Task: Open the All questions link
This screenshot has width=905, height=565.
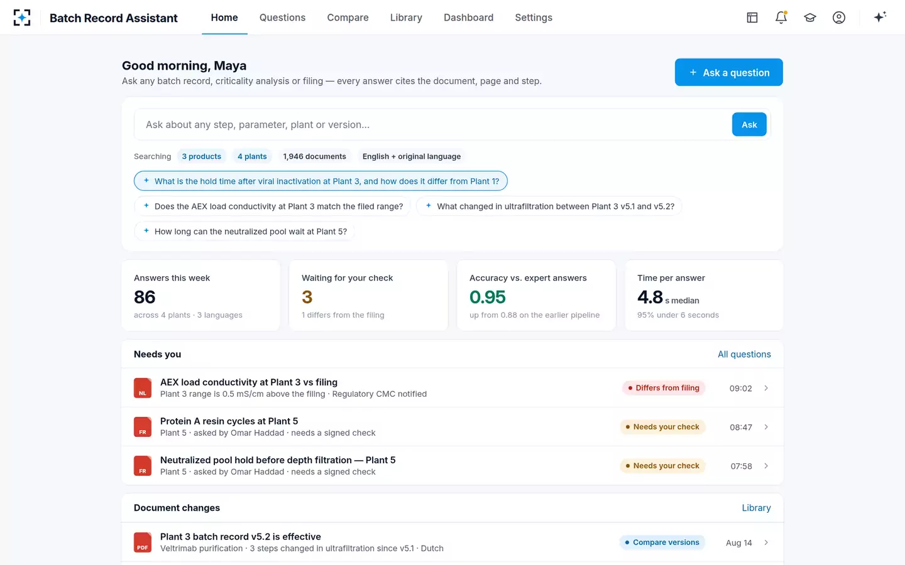Action: [x=744, y=354]
